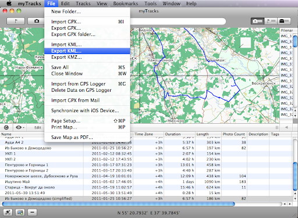Viewport: 298px width, 218px height.
Task: Open the Tools menu
Action: pos(150,3)
